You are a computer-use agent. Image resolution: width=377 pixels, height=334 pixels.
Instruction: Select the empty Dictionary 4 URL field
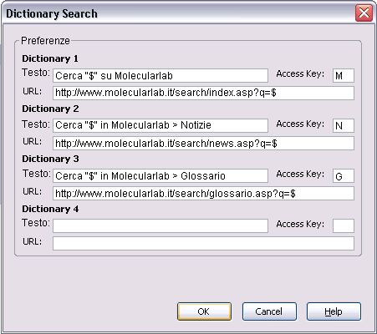203,243
